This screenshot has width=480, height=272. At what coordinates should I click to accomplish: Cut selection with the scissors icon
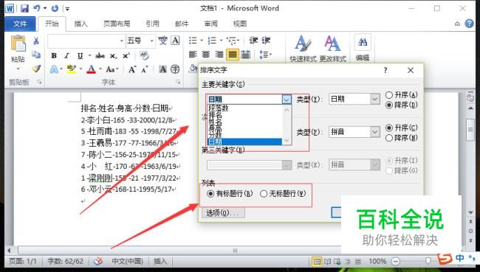36,41
